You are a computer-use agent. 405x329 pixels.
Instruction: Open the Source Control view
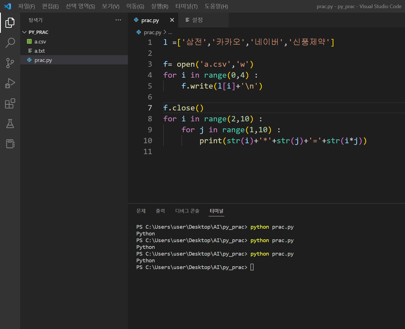[x=10, y=63]
